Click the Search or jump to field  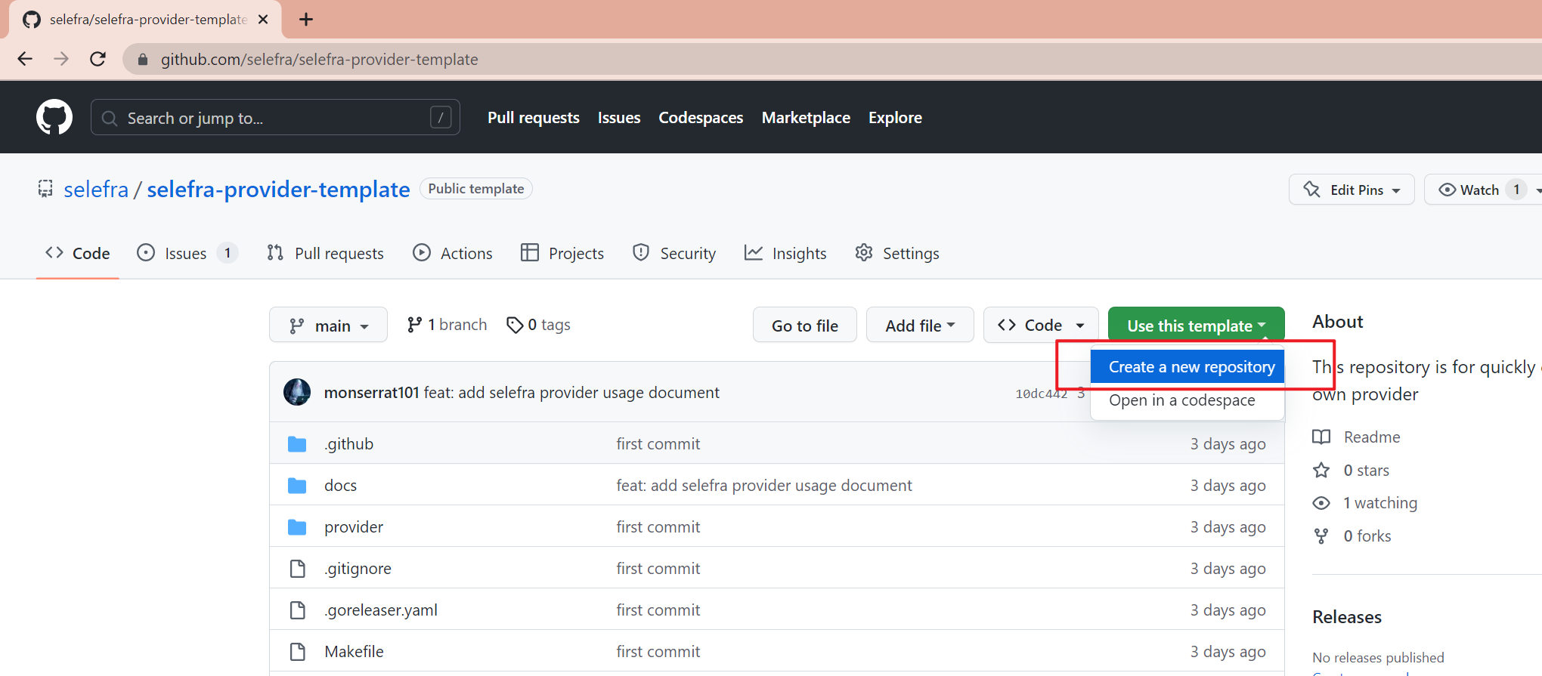pos(275,117)
